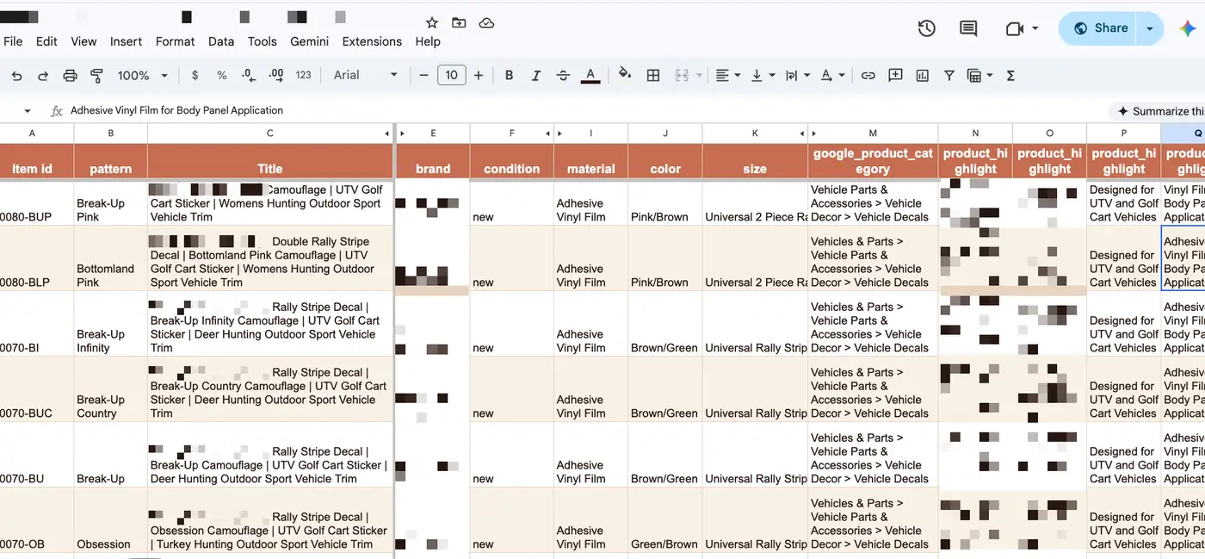Open the Data menu
Screen dimensions: 1205x559
pos(221,41)
